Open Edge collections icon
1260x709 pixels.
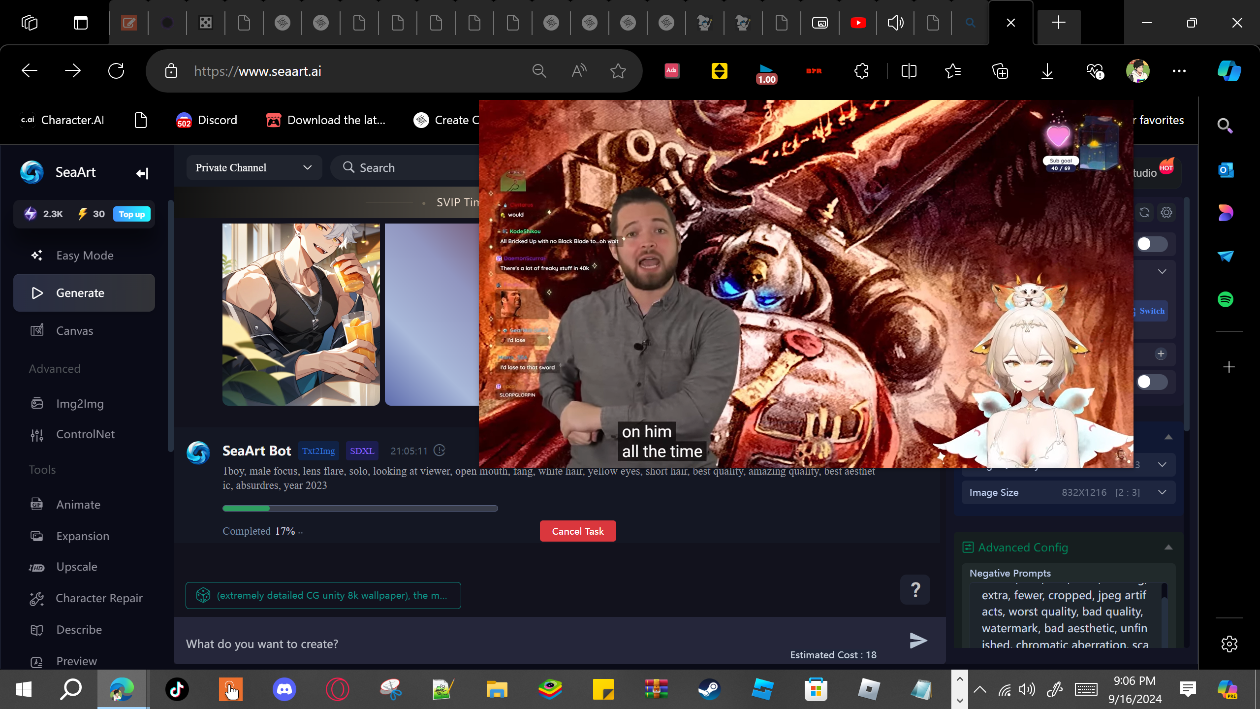1000,71
